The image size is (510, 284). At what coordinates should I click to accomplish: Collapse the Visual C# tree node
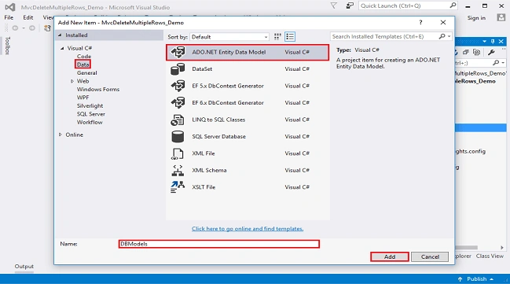62,48
